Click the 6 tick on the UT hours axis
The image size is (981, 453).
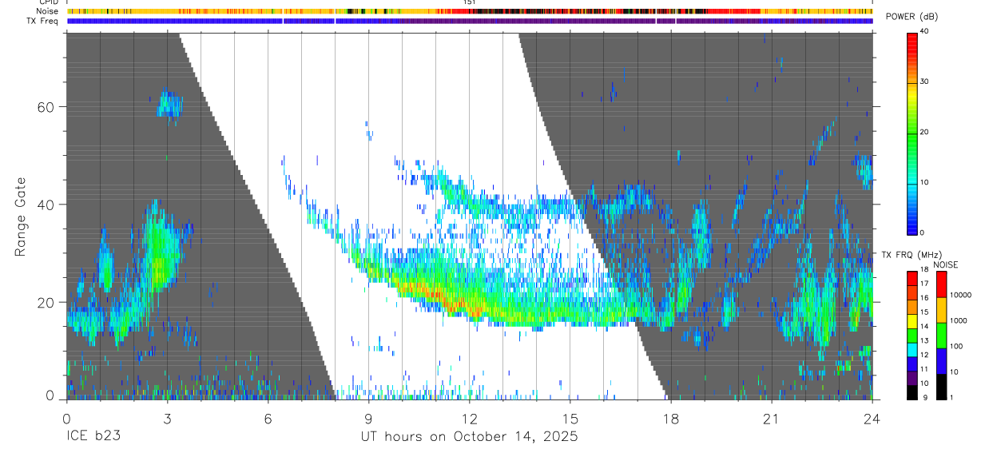[268, 418]
